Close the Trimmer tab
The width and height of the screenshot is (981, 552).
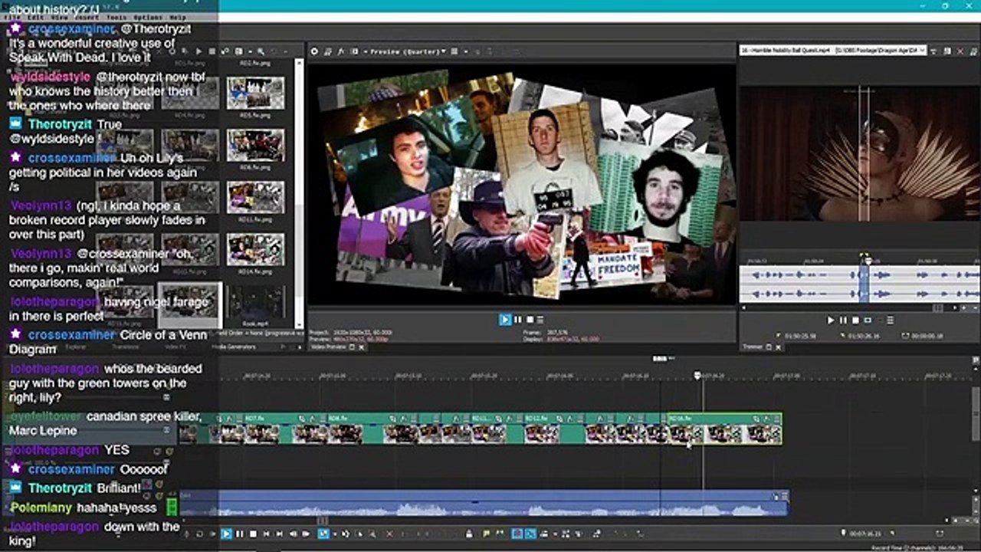[x=778, y=347]
